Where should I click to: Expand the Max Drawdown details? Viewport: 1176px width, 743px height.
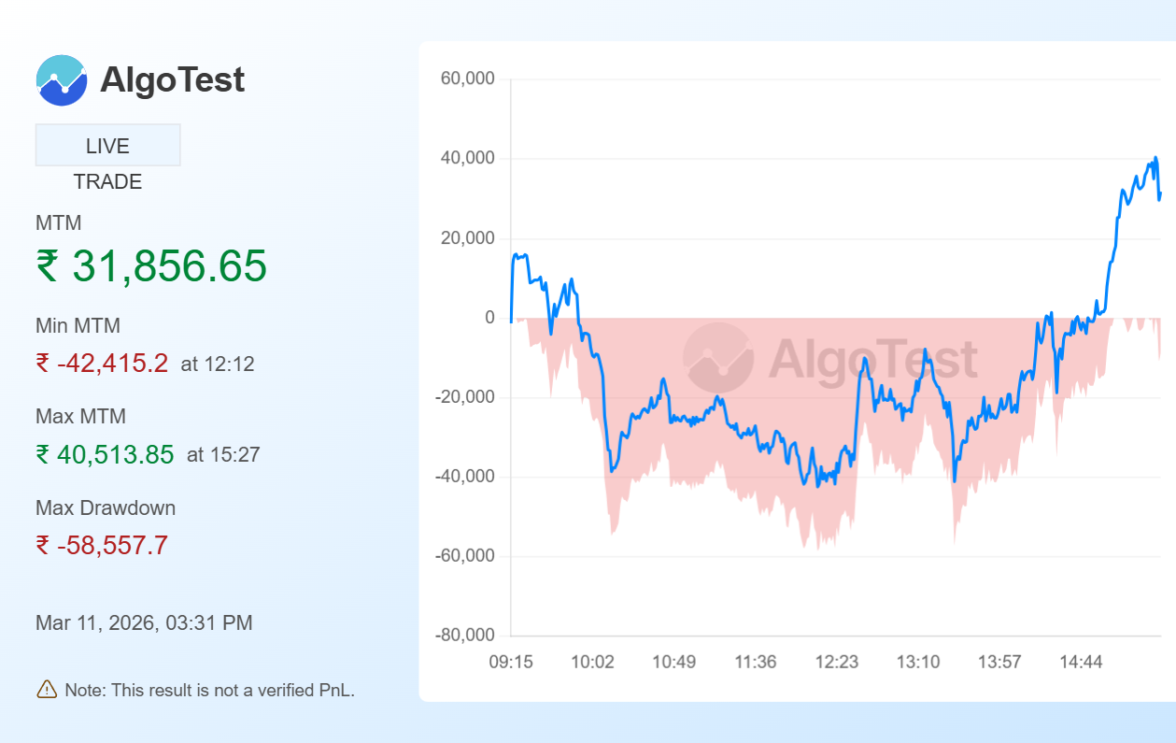click(x=105, y=507)
